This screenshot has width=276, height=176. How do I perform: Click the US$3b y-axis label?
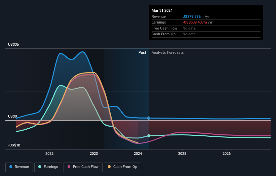coord(13,44)
